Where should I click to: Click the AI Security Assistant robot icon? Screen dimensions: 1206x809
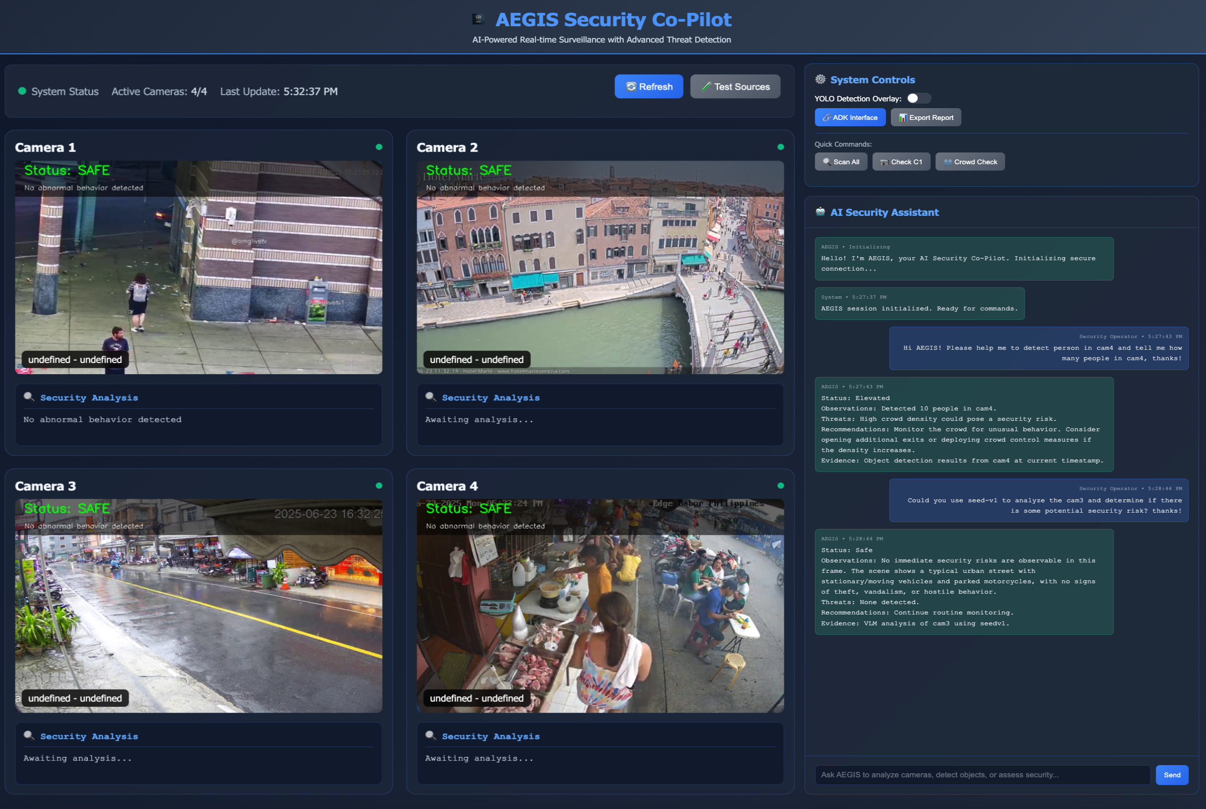(820, 212)
